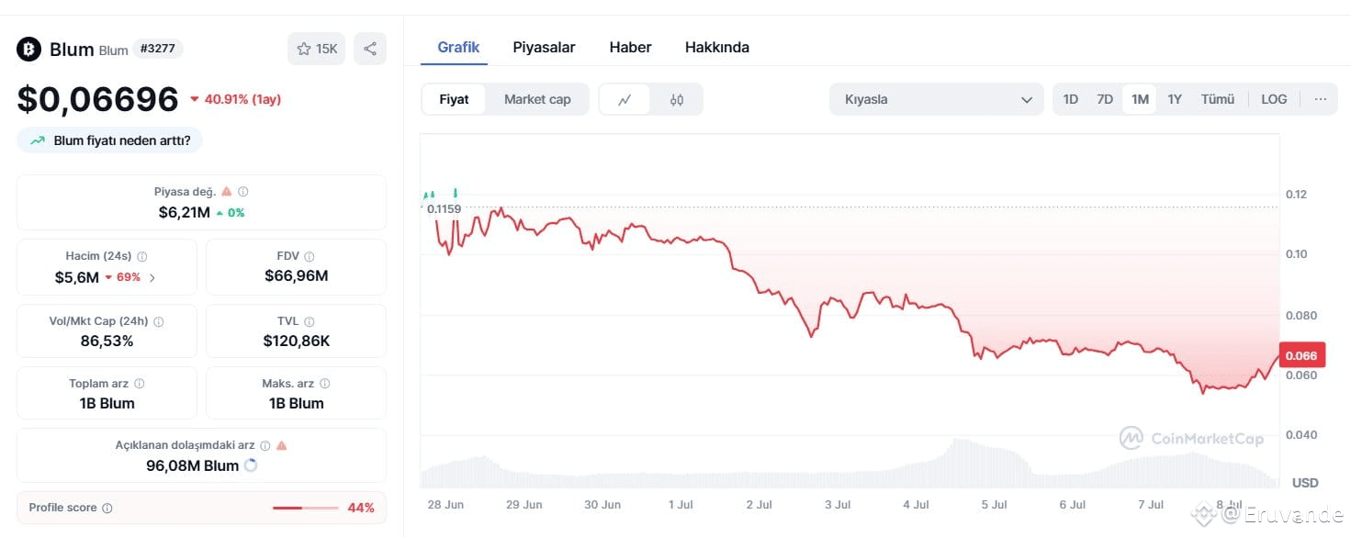Image resolution: width=1351 pixels, height=537 pixels.
Task: Click the 15K watchlist count button
Action: click(x=317, y=49)
